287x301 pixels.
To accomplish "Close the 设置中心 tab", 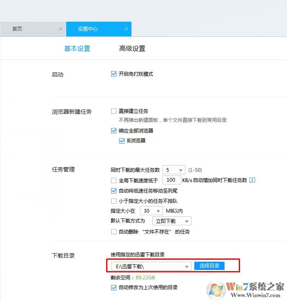I will (x=126, y=29).
